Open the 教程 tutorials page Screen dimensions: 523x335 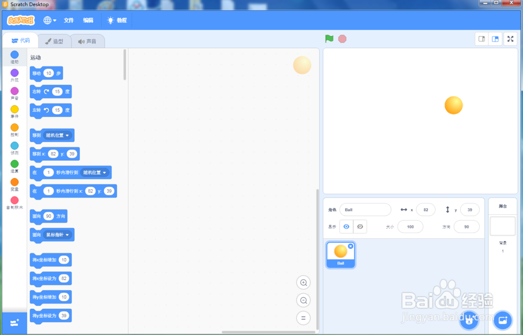117,20
